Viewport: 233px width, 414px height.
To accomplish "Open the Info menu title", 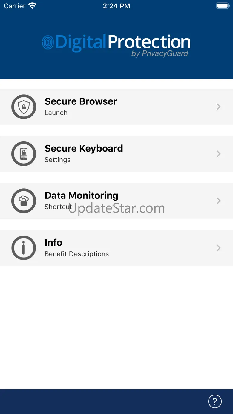I will (x=53, y=242).
